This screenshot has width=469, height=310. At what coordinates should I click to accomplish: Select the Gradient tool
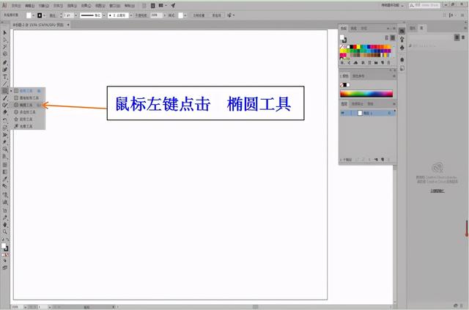tap(5, 172)
